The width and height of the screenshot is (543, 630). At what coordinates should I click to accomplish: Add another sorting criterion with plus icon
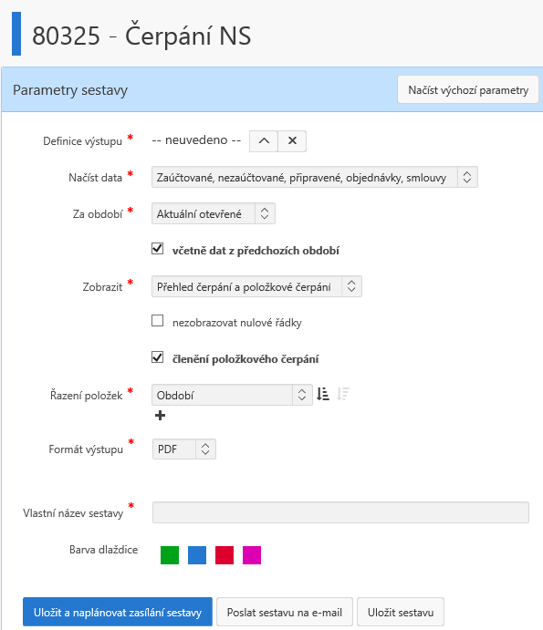[x=160, y=416]
